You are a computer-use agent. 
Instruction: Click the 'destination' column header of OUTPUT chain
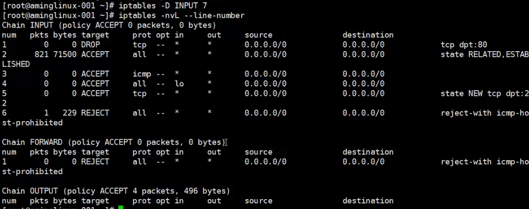[368, 201]
